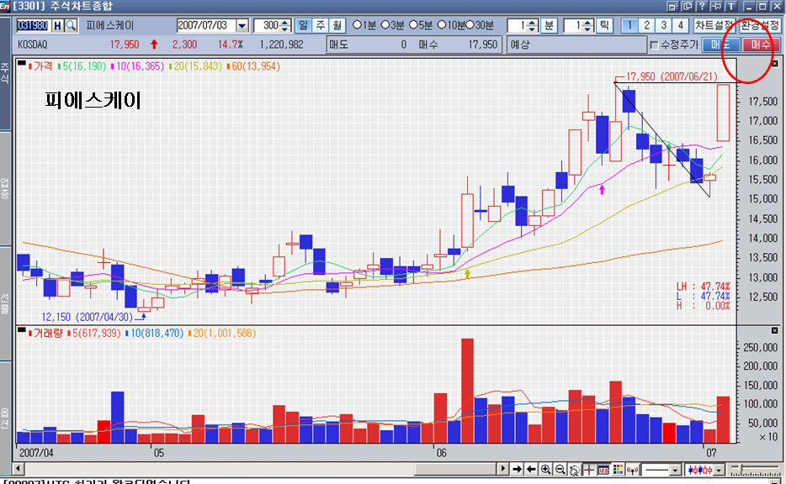Click the stock search magnifier icon
Viewport: 786px width, 484px height.
pos(72,25)
